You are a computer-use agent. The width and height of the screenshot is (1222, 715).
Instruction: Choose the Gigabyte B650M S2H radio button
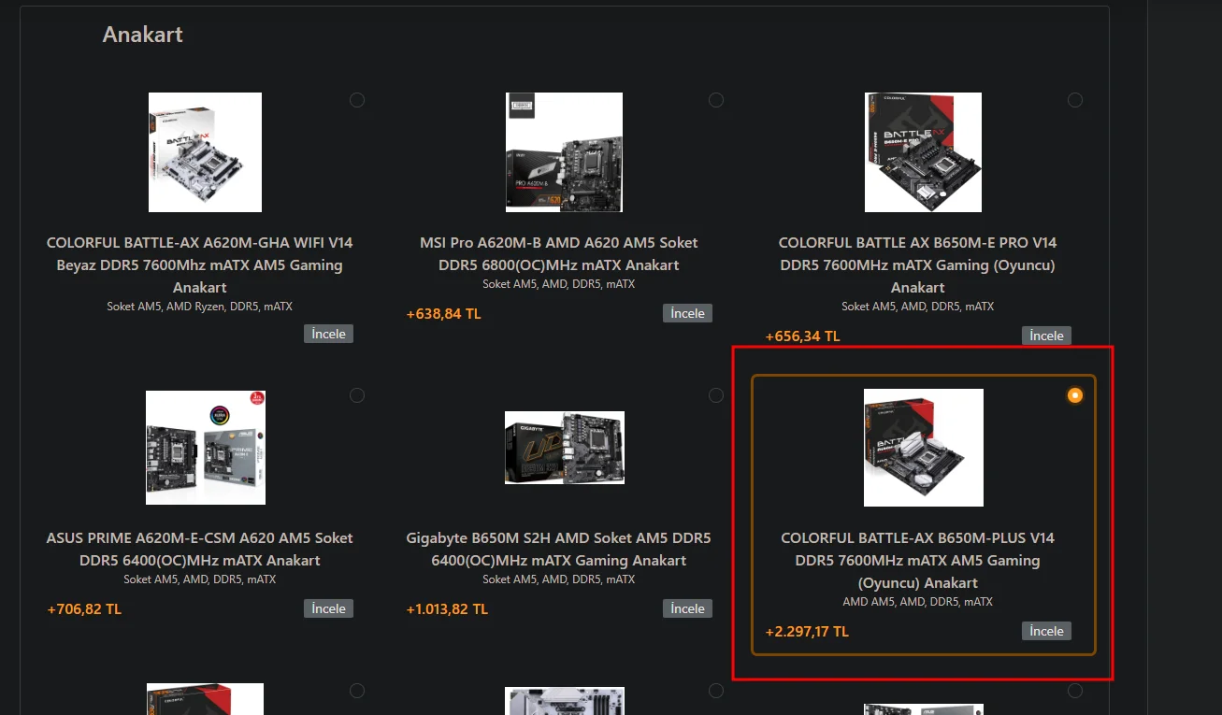pos(716,395)
